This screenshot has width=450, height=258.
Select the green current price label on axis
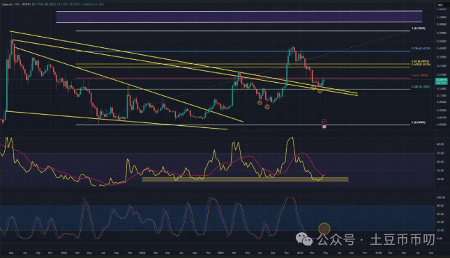click(x=442, y=81)
